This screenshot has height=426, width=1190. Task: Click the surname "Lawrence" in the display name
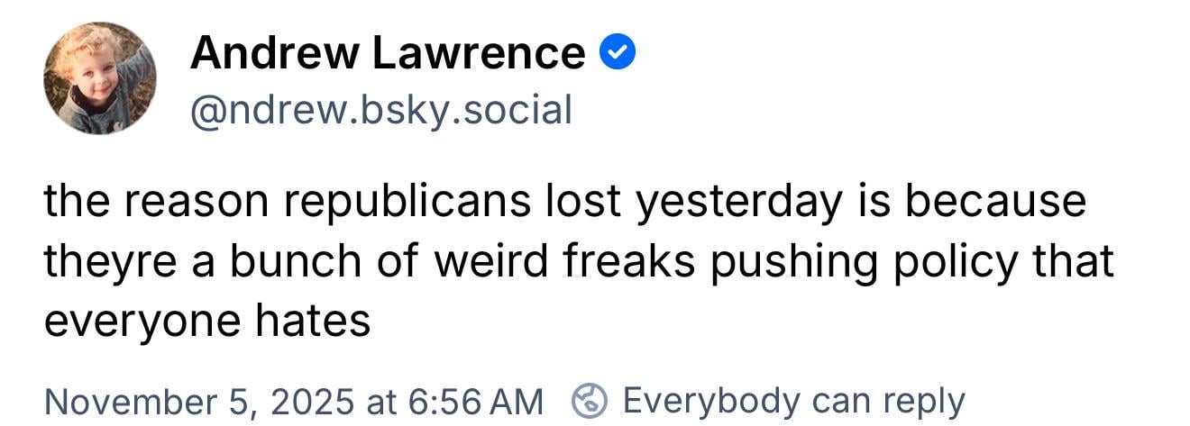(x=479, y=54)
